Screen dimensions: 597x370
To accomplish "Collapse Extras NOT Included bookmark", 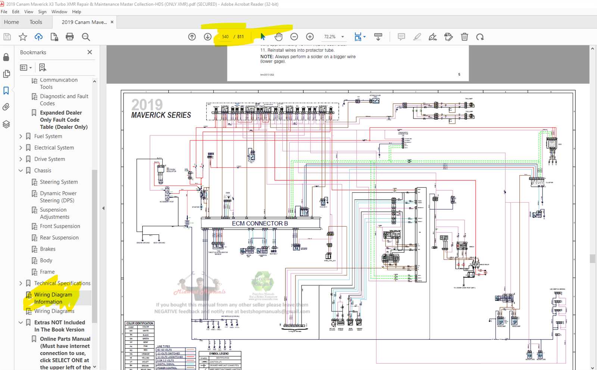I will point(21,323).
